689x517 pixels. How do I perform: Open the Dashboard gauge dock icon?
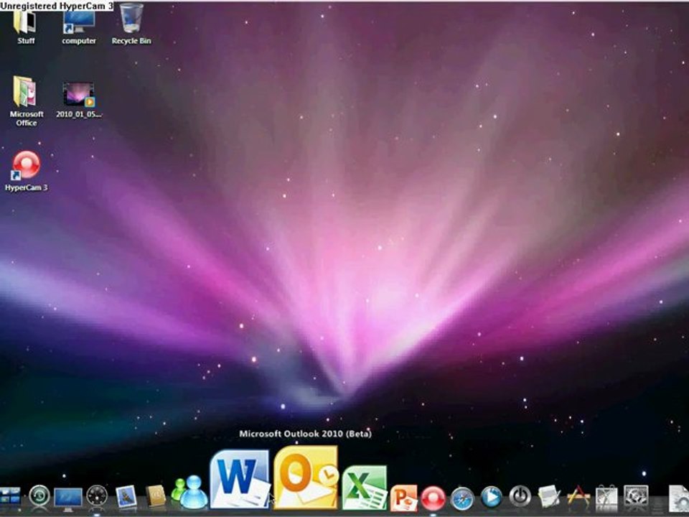pyautogui.click(x=97, y=496)
